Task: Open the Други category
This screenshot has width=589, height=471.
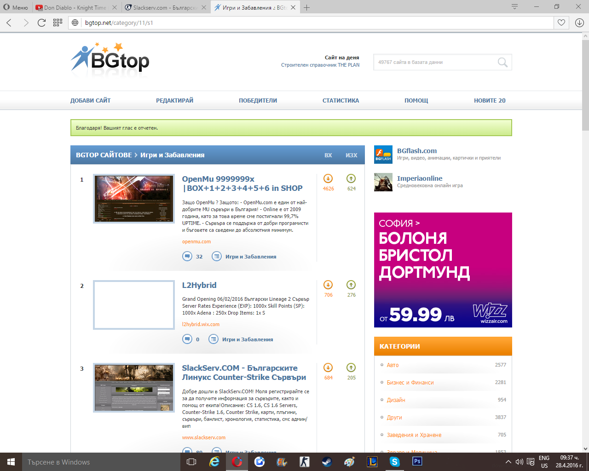Action: pyautogui.click(x=394, y=417)
